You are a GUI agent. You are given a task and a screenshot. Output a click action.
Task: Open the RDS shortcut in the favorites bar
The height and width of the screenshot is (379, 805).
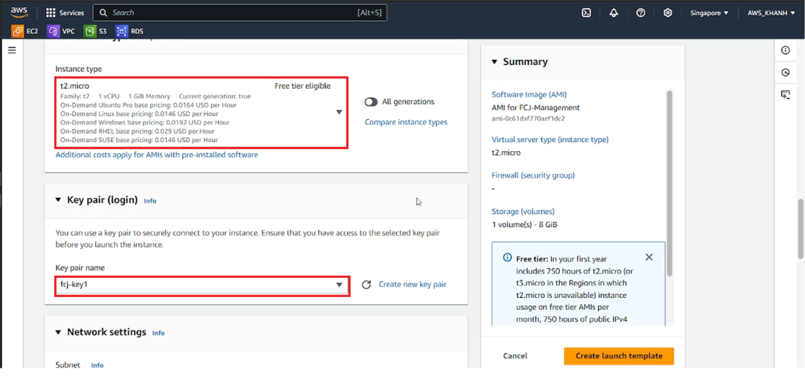pyautogui.click(x=130, y=31)
